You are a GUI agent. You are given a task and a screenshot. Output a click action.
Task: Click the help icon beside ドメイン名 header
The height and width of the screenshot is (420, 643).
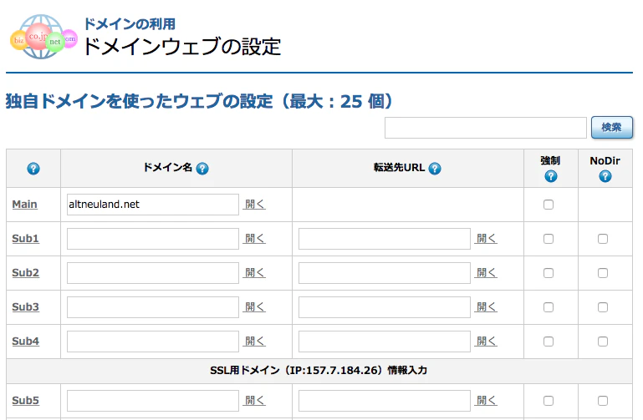pyautogui.click(x=202, y=168)
